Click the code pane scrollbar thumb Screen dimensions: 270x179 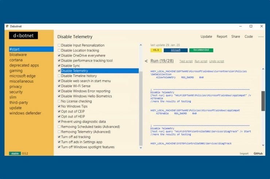263,101
